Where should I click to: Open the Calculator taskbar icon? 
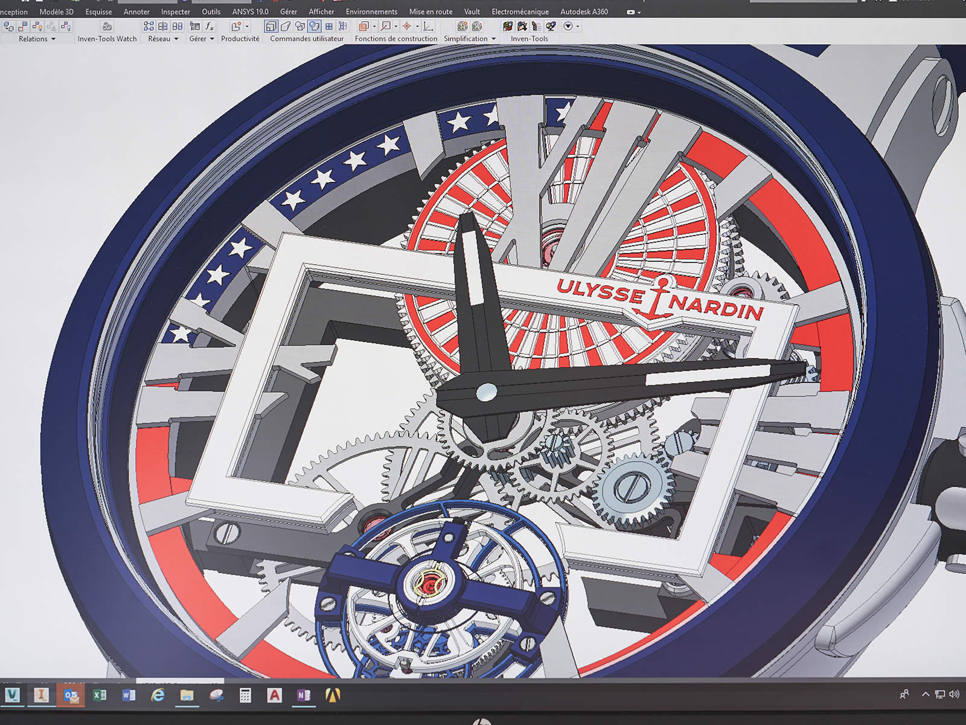click(245, 695)
